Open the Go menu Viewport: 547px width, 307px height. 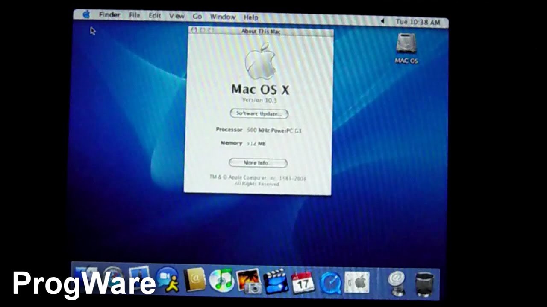point(197,17)
